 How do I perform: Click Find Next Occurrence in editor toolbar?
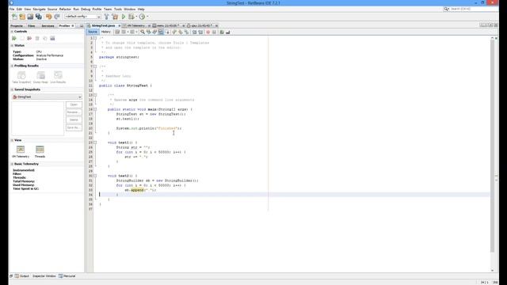(154, 32)
